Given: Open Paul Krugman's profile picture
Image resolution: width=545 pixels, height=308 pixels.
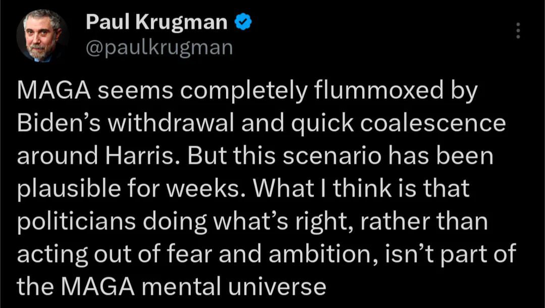Looking at the screenshot, I should click(42, 37).
